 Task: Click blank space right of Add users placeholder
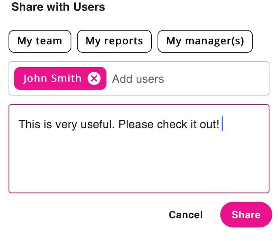(216, 79)
